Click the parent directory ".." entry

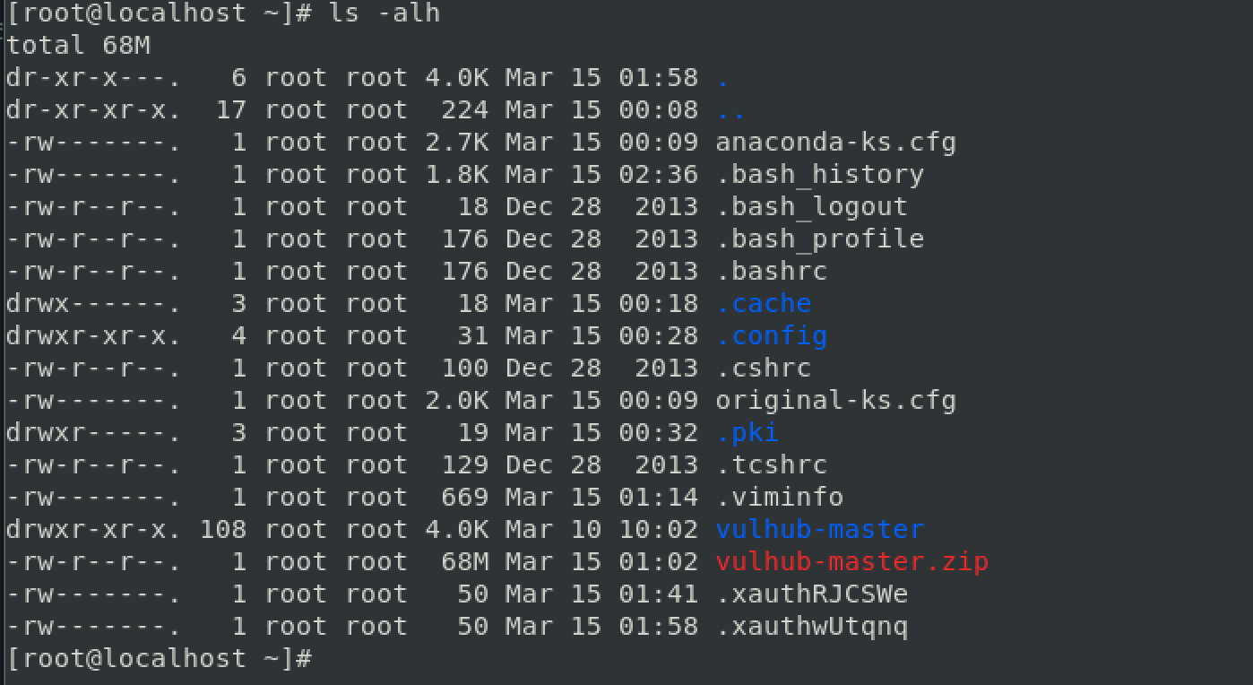(730, 111)
